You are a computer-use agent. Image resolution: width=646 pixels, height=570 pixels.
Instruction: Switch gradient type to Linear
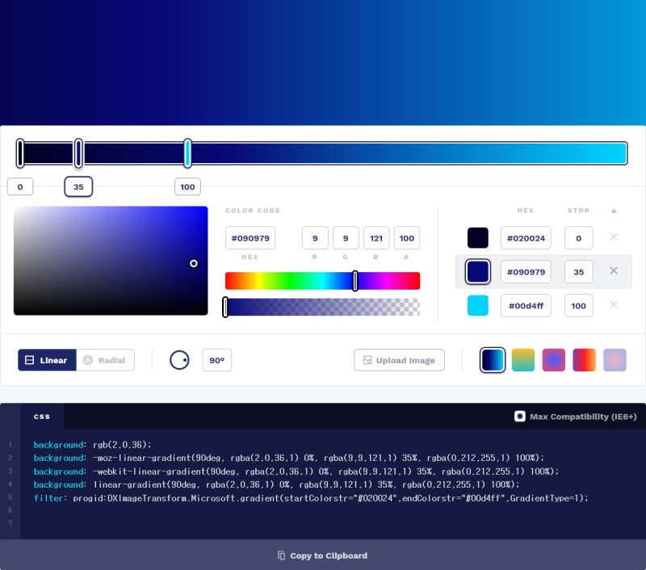point(47,360)
